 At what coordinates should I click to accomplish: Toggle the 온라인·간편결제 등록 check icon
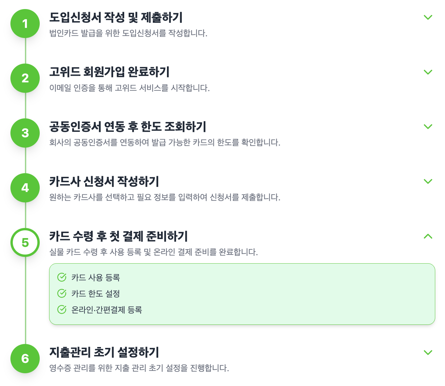point(62,310)
